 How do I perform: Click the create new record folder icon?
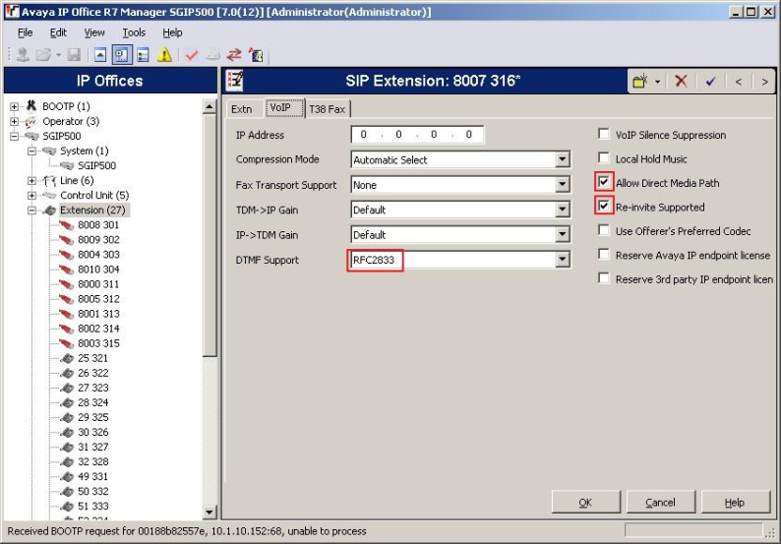pos(641,81)
